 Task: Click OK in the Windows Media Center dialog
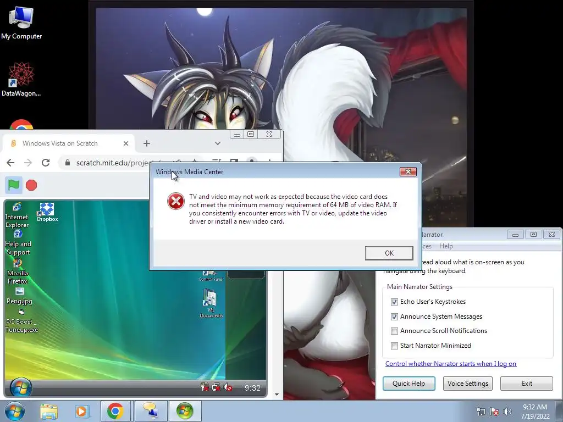point(389,253)
